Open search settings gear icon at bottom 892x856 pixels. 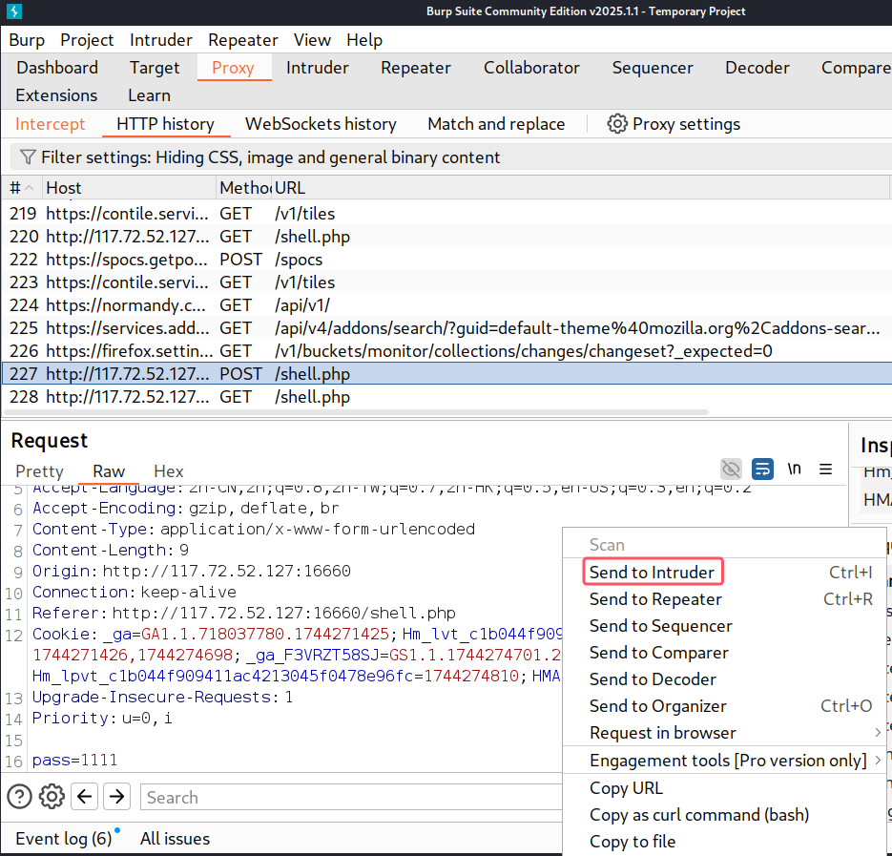tap(52, 796)
